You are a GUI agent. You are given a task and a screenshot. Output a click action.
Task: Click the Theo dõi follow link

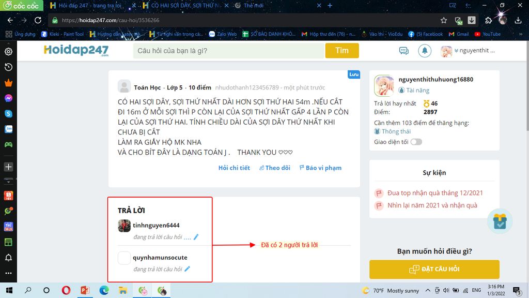[x=275, y=168]
